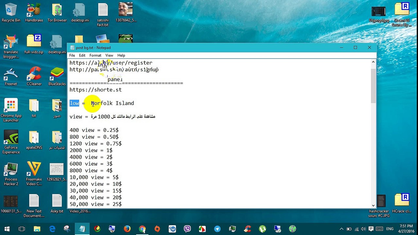
Task: Open Notepad's View menu
Action: click(109, 55)
